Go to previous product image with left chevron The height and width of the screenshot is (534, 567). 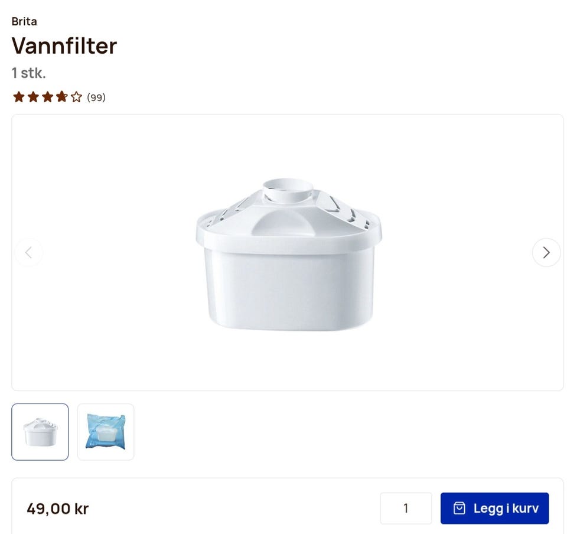(x=29, y=252)
